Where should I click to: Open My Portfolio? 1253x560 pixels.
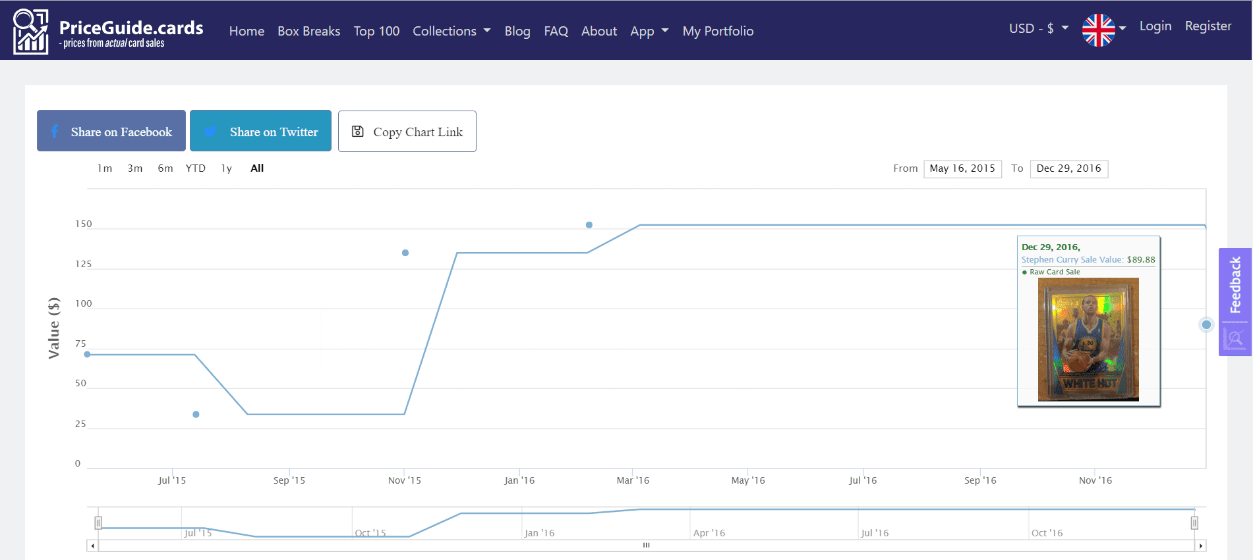tap(718, 31)
